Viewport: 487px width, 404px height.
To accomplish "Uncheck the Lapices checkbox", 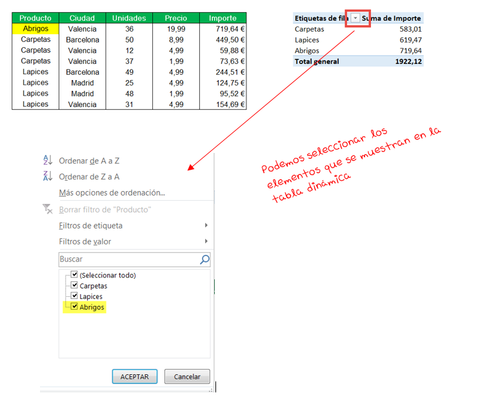I will (x=75, y=296).
